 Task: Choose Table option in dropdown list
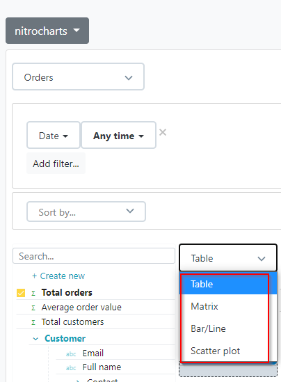228,284
